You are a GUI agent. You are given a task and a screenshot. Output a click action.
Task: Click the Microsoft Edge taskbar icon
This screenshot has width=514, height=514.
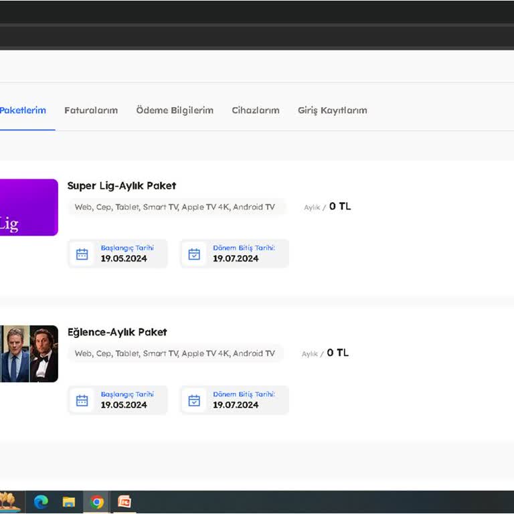click(x=41, y=502)
